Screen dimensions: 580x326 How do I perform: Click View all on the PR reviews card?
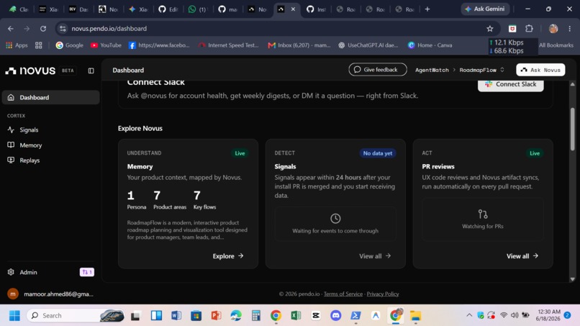click(522, 256)
